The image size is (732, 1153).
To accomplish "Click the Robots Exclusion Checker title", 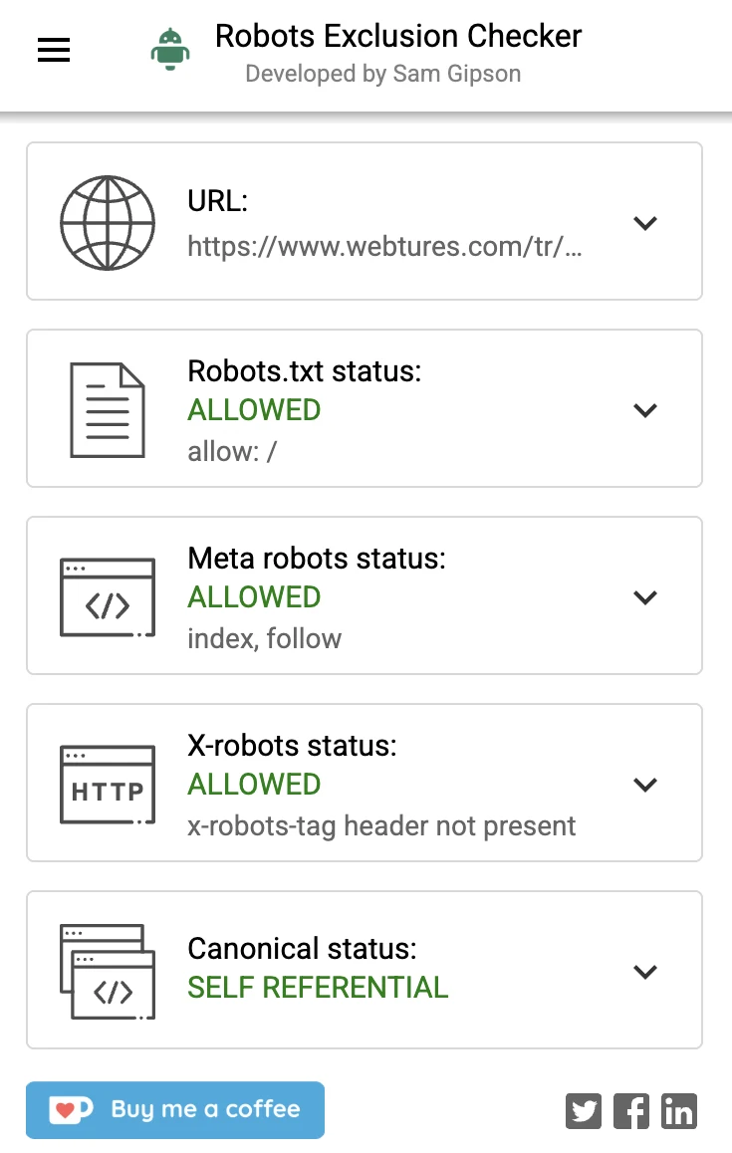I will [397, 36].
